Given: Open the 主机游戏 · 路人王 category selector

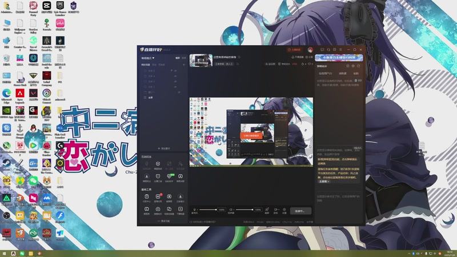Looking at the screenshot, I should coord(224,64).
